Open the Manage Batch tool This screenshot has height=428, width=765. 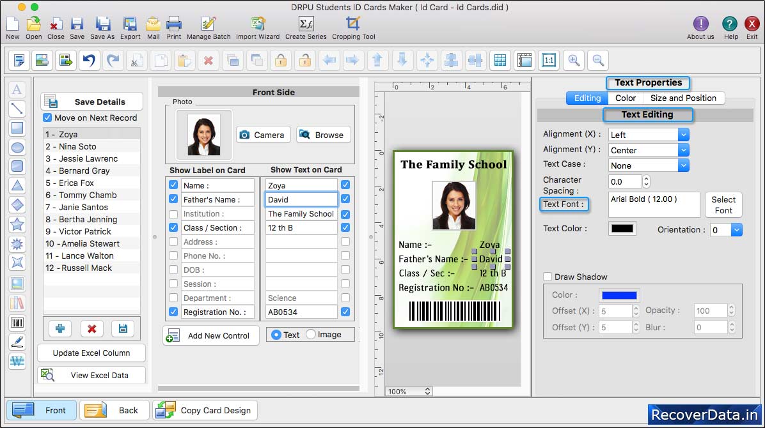[x=209, y=28]
